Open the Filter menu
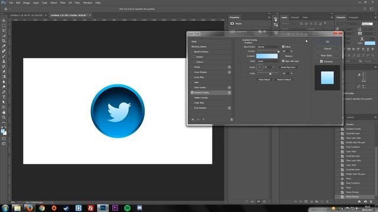 (63, 2)
